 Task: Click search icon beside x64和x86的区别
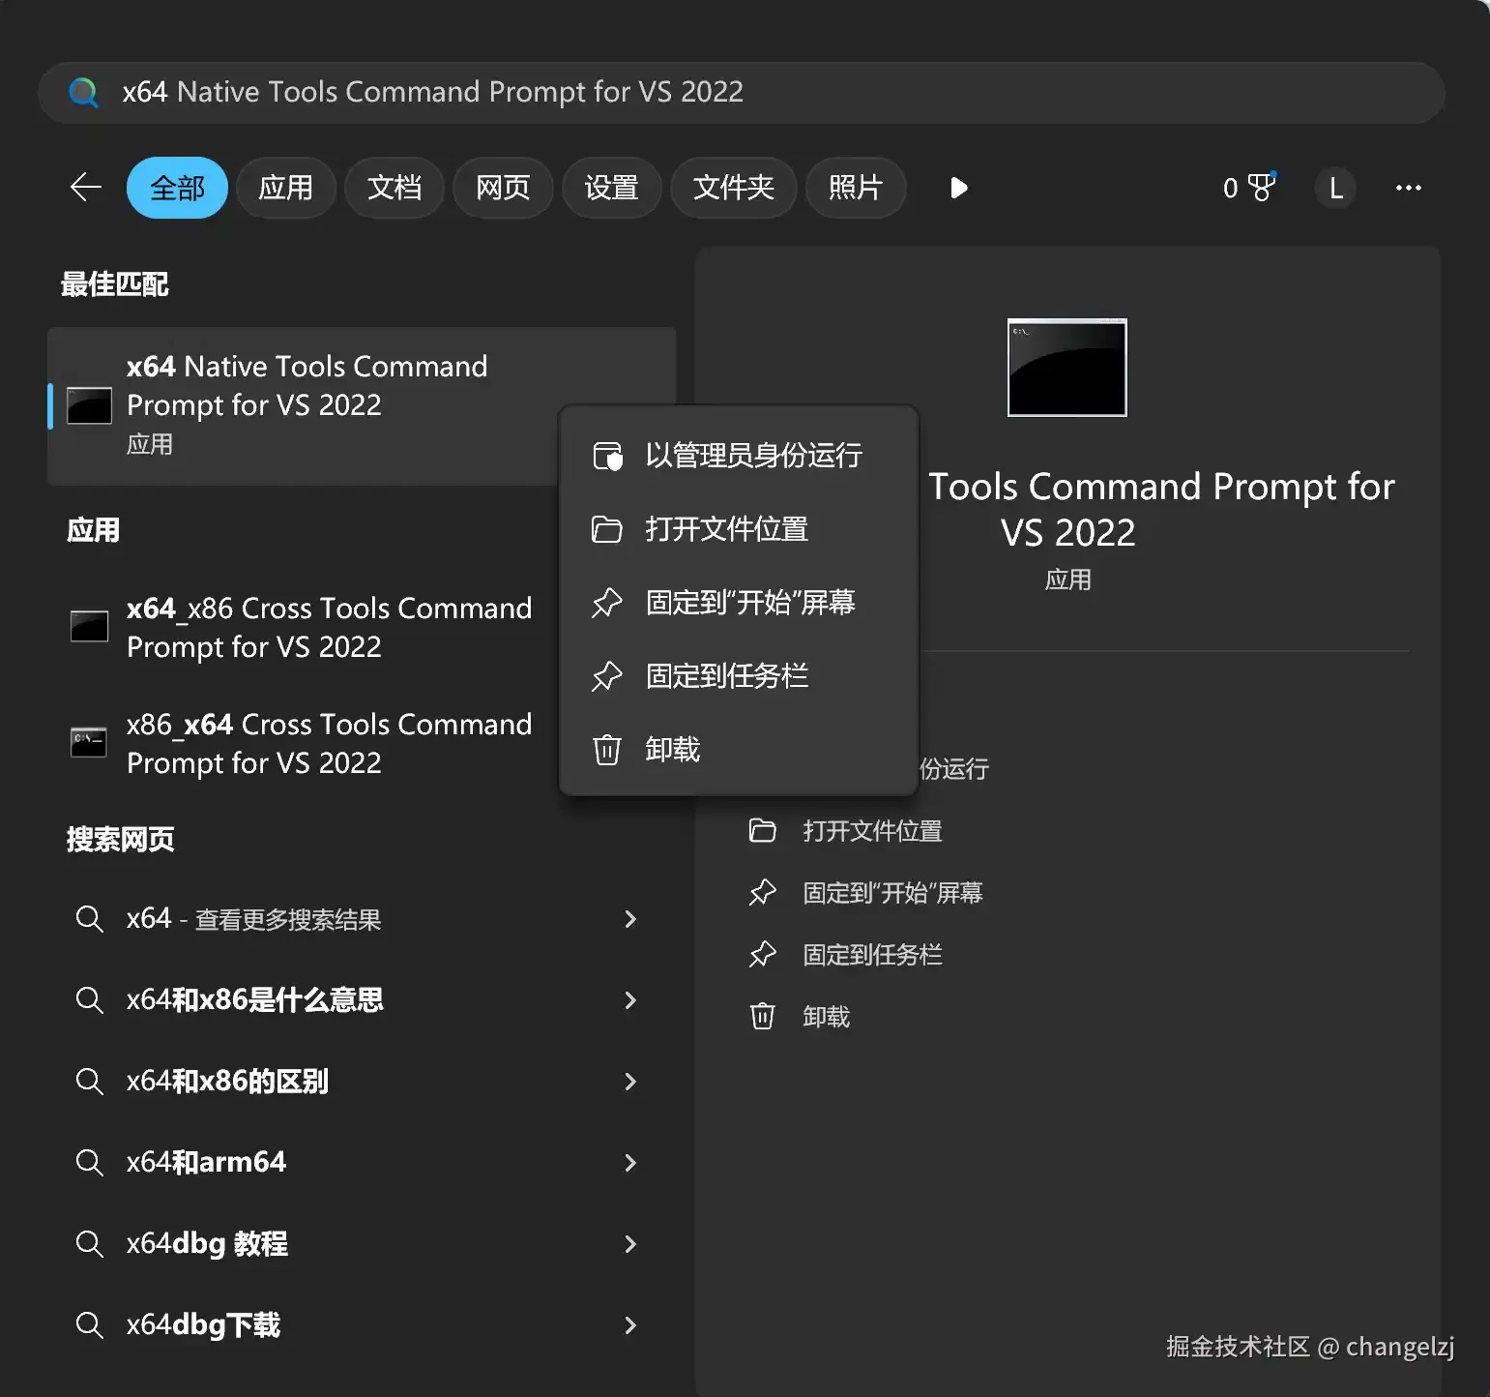(89, 1081)
